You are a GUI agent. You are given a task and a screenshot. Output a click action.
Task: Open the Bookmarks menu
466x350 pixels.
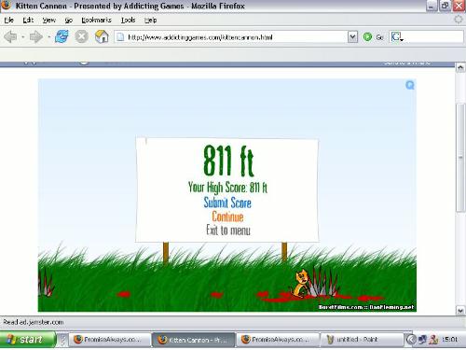[96, 20]
